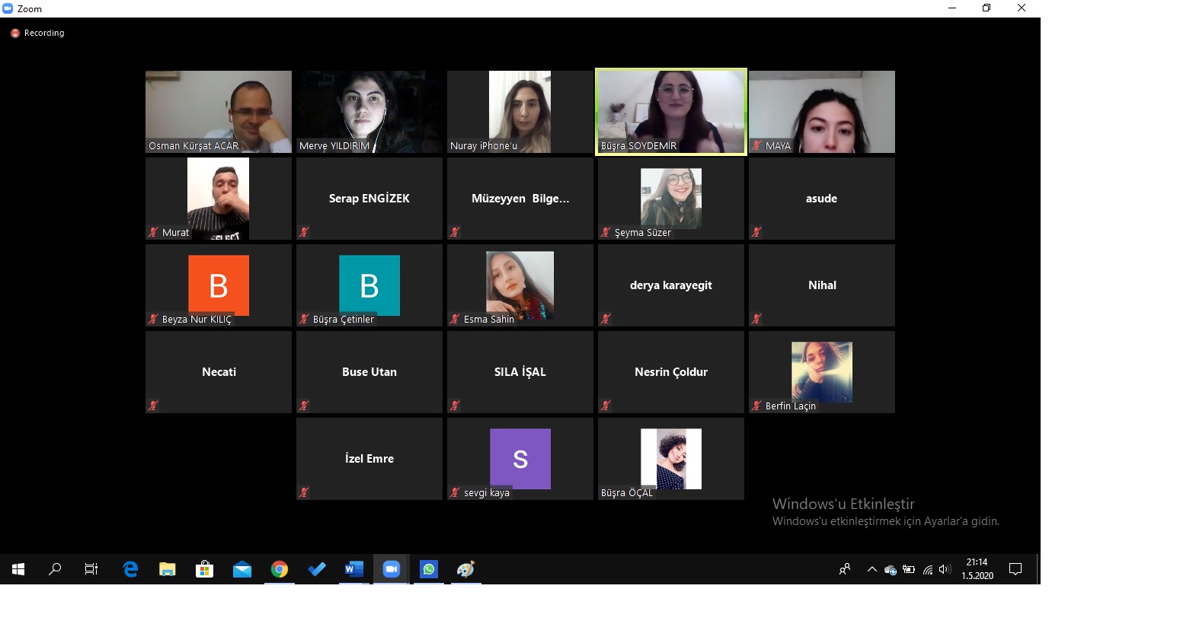Image resolution: width=1196 pixels, height=627 pixels.
Task: Launch Google Chrome from the taskbar
Action: point(280,569)
